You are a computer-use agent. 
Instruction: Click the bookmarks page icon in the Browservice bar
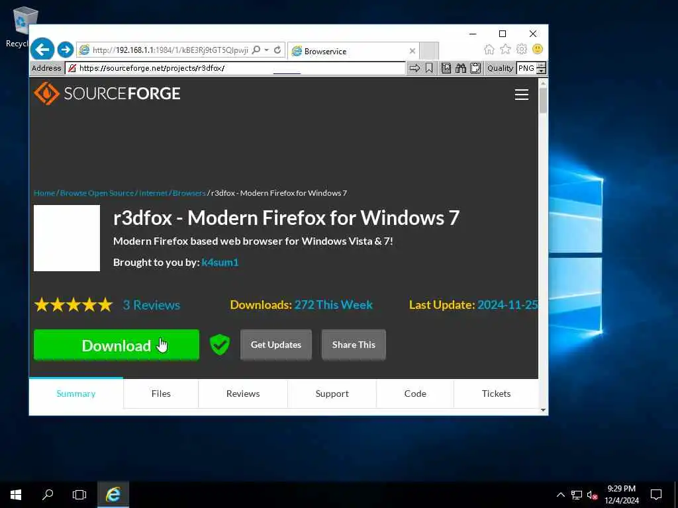click(446, 68)
